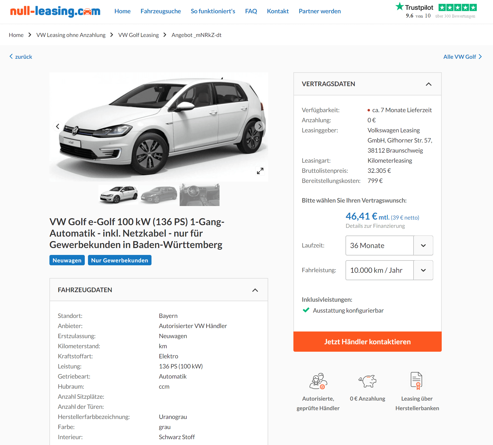Show next car image arrow
Screen dimensions: 493x445
pos(260,126)
